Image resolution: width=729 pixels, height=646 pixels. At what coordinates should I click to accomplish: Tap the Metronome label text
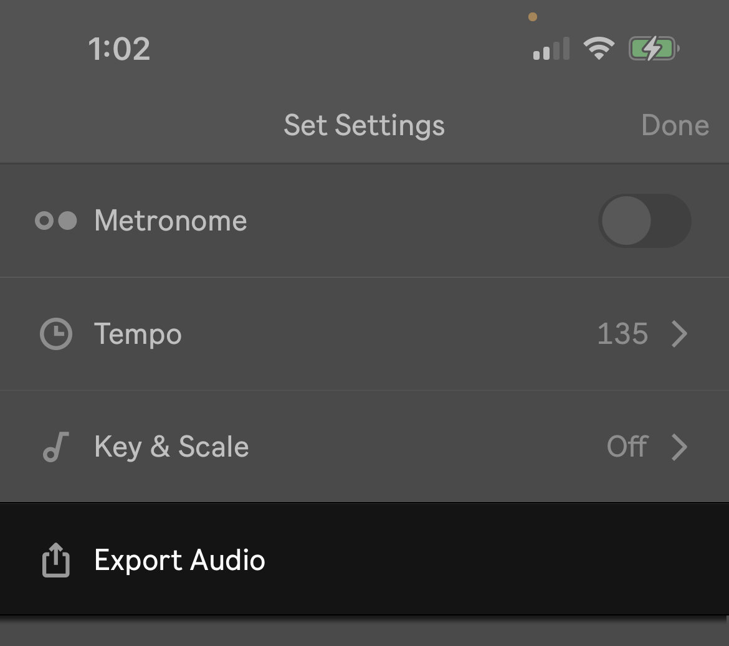(171, 221)
